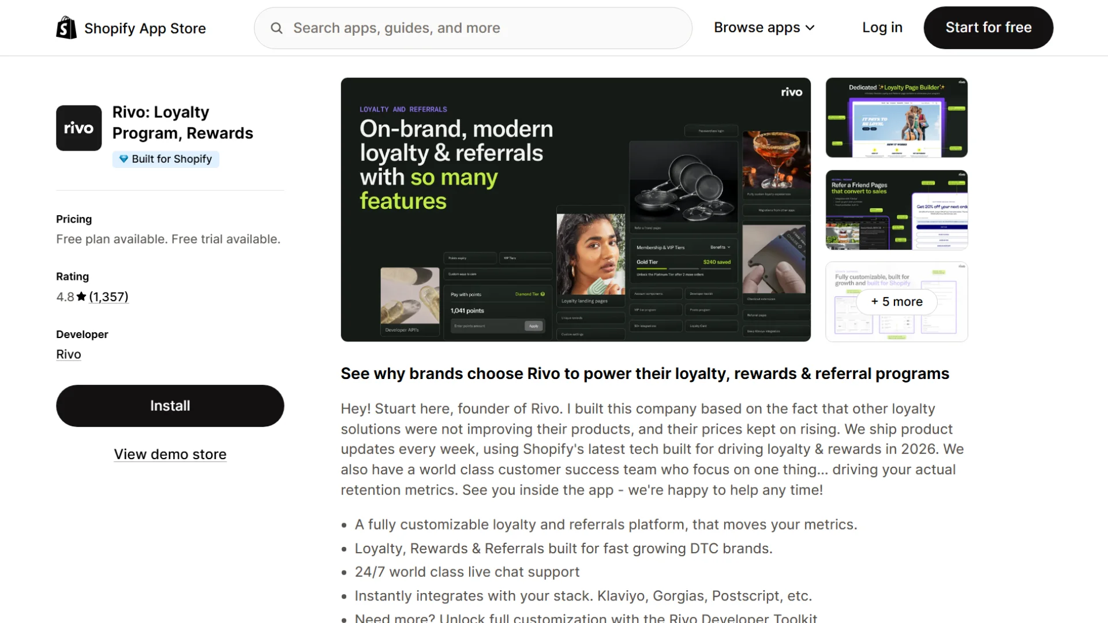This screenshot has height=623, width=1108.
Task: Click the search magnifier icon
Action: pyautogui.click(x=276, y=28)
